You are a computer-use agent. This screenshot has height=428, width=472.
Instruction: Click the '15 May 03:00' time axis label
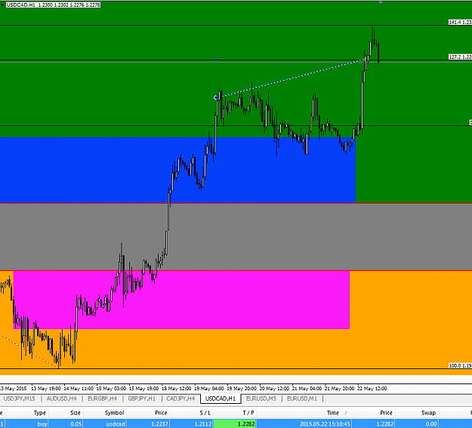(111, 389)
